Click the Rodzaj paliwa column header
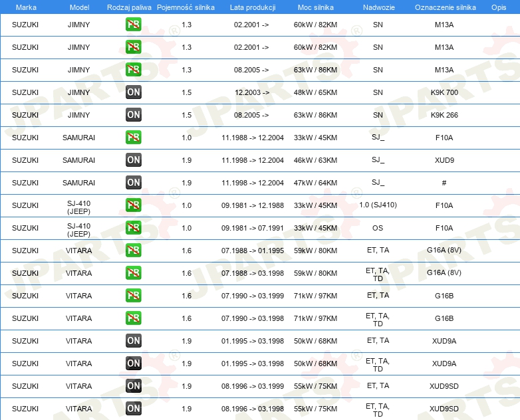Image resolution: width=520 pixels, height=420 pixels. [129, 7]
